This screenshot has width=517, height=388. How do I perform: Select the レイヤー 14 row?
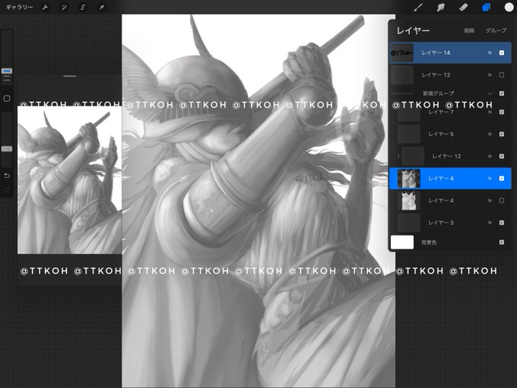pyautogui.click(x=450, y=52)
